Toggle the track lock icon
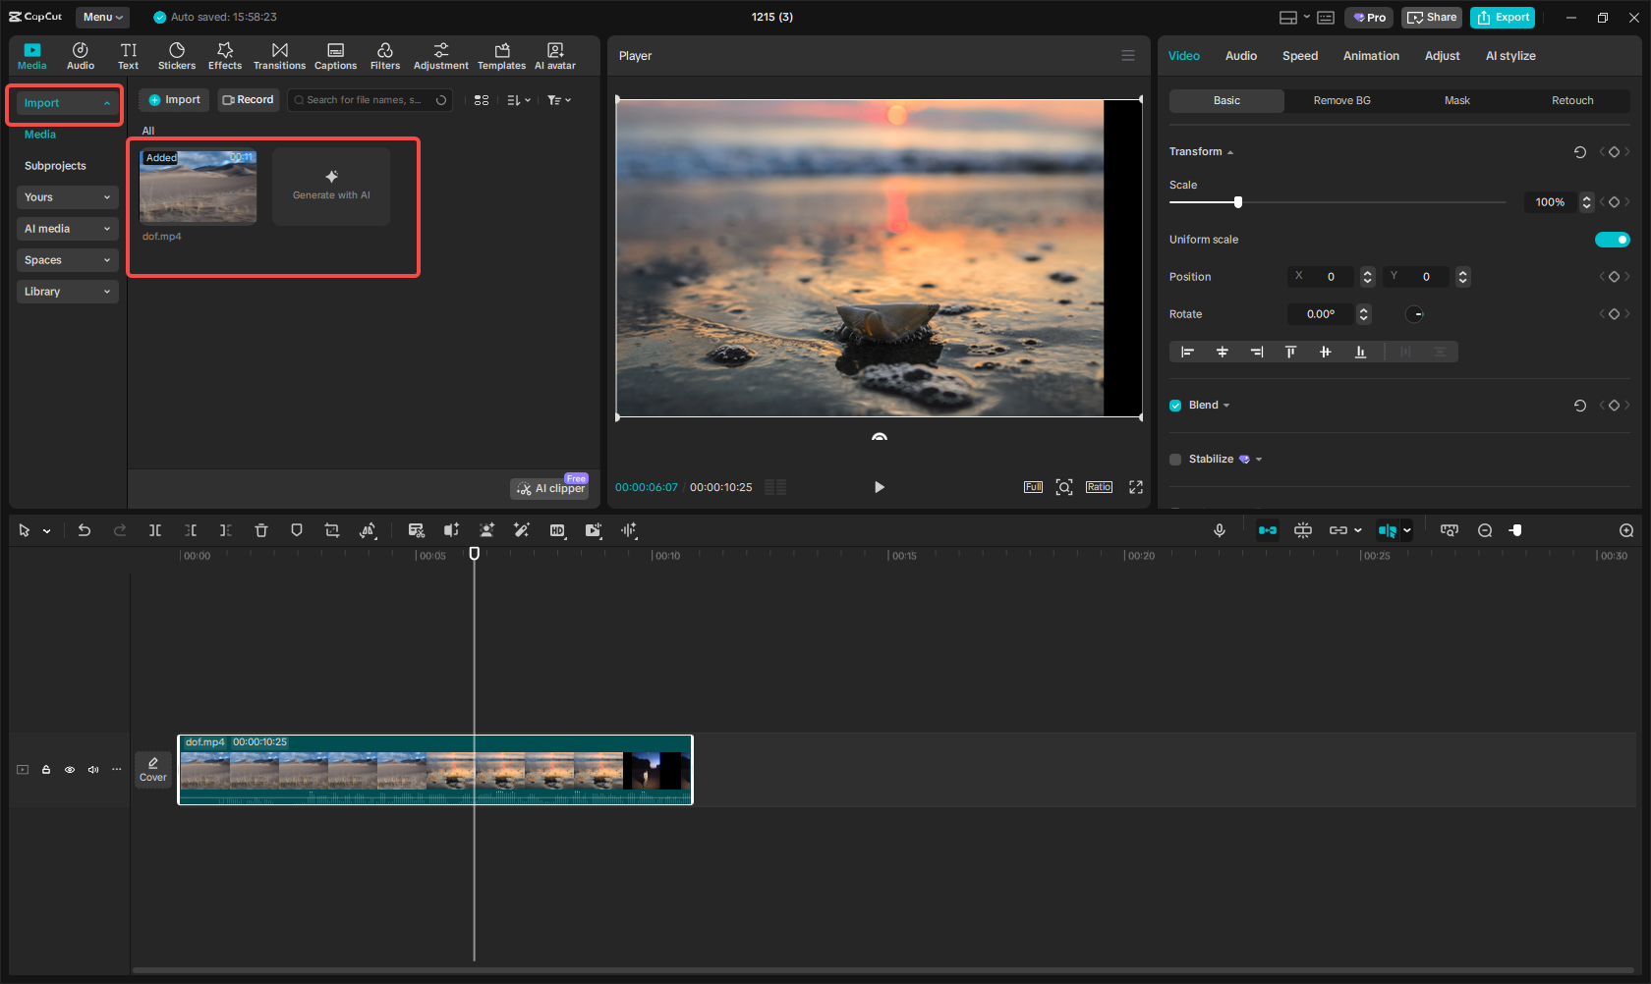 46,770
